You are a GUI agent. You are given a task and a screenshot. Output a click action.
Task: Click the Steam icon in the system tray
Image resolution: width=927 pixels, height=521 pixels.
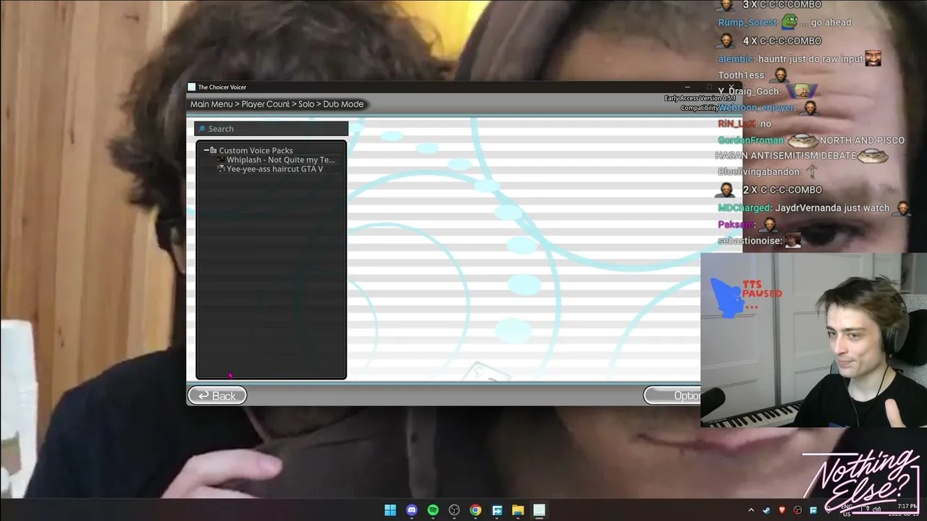[x=766, y=510]
